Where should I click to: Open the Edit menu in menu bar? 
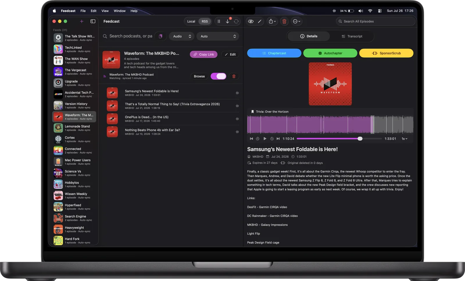coord(94,11)
